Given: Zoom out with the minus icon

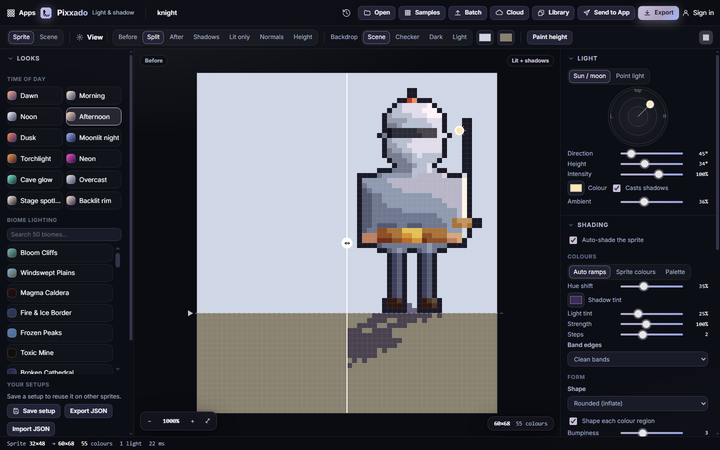Looking at the screenshot, I should pyautogui.click(x=149, y=421).
